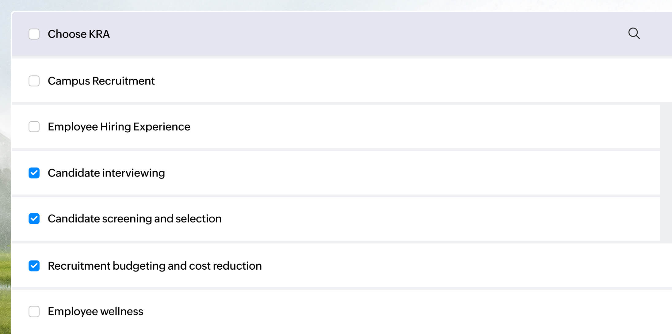Viewport: 672px width, 334px height.
Task: Click the Employee Hiring Experience label
Action: pos(119,127)
